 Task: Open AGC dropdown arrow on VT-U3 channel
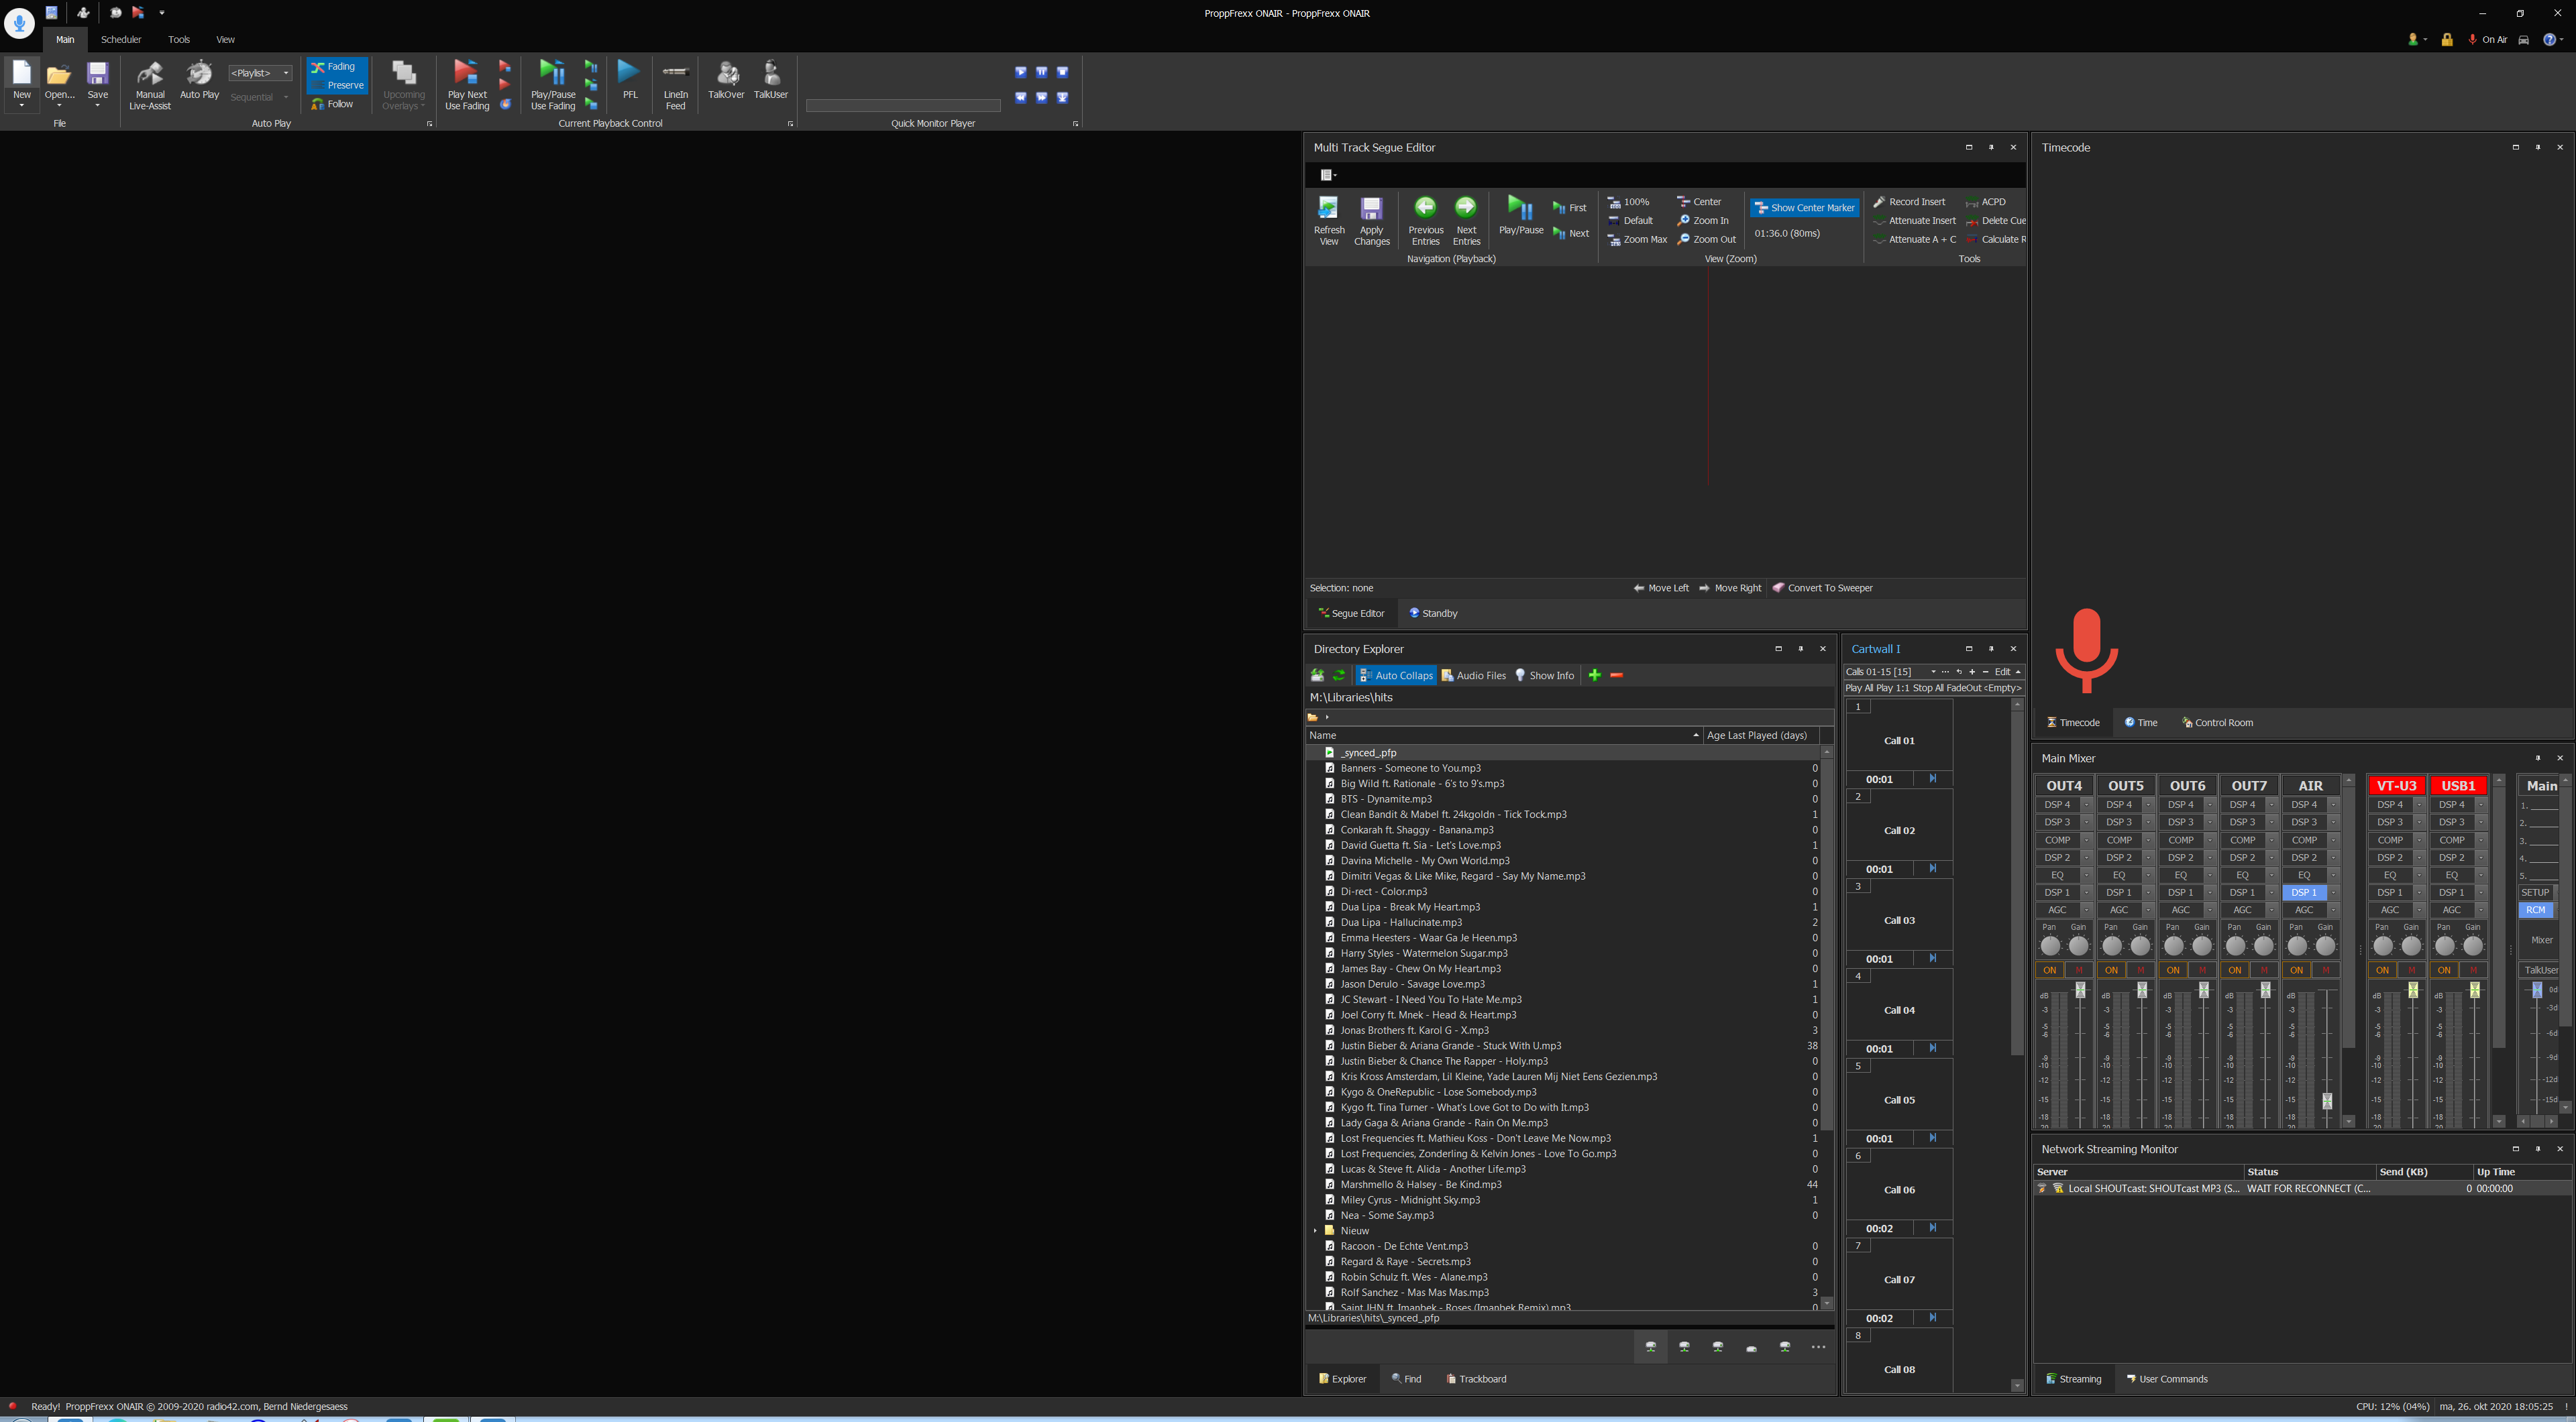click(x=2419, y=910)
